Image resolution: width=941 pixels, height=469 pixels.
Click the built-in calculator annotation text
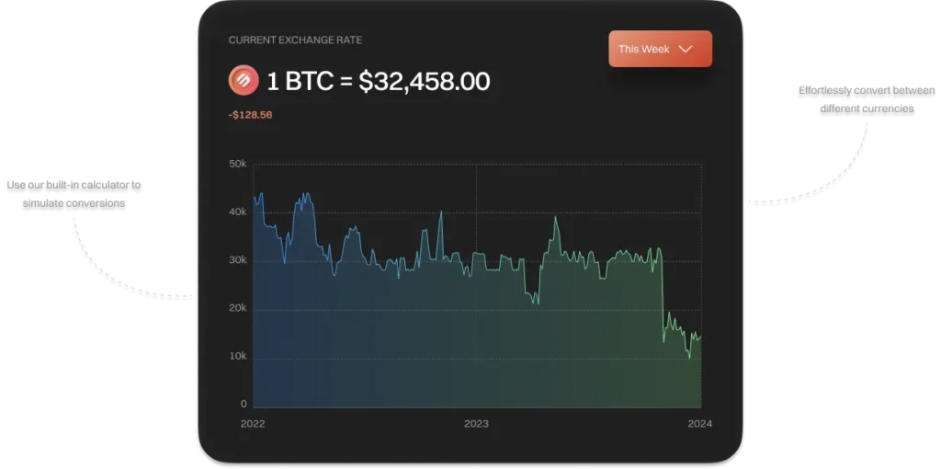(x=74, y=193)
